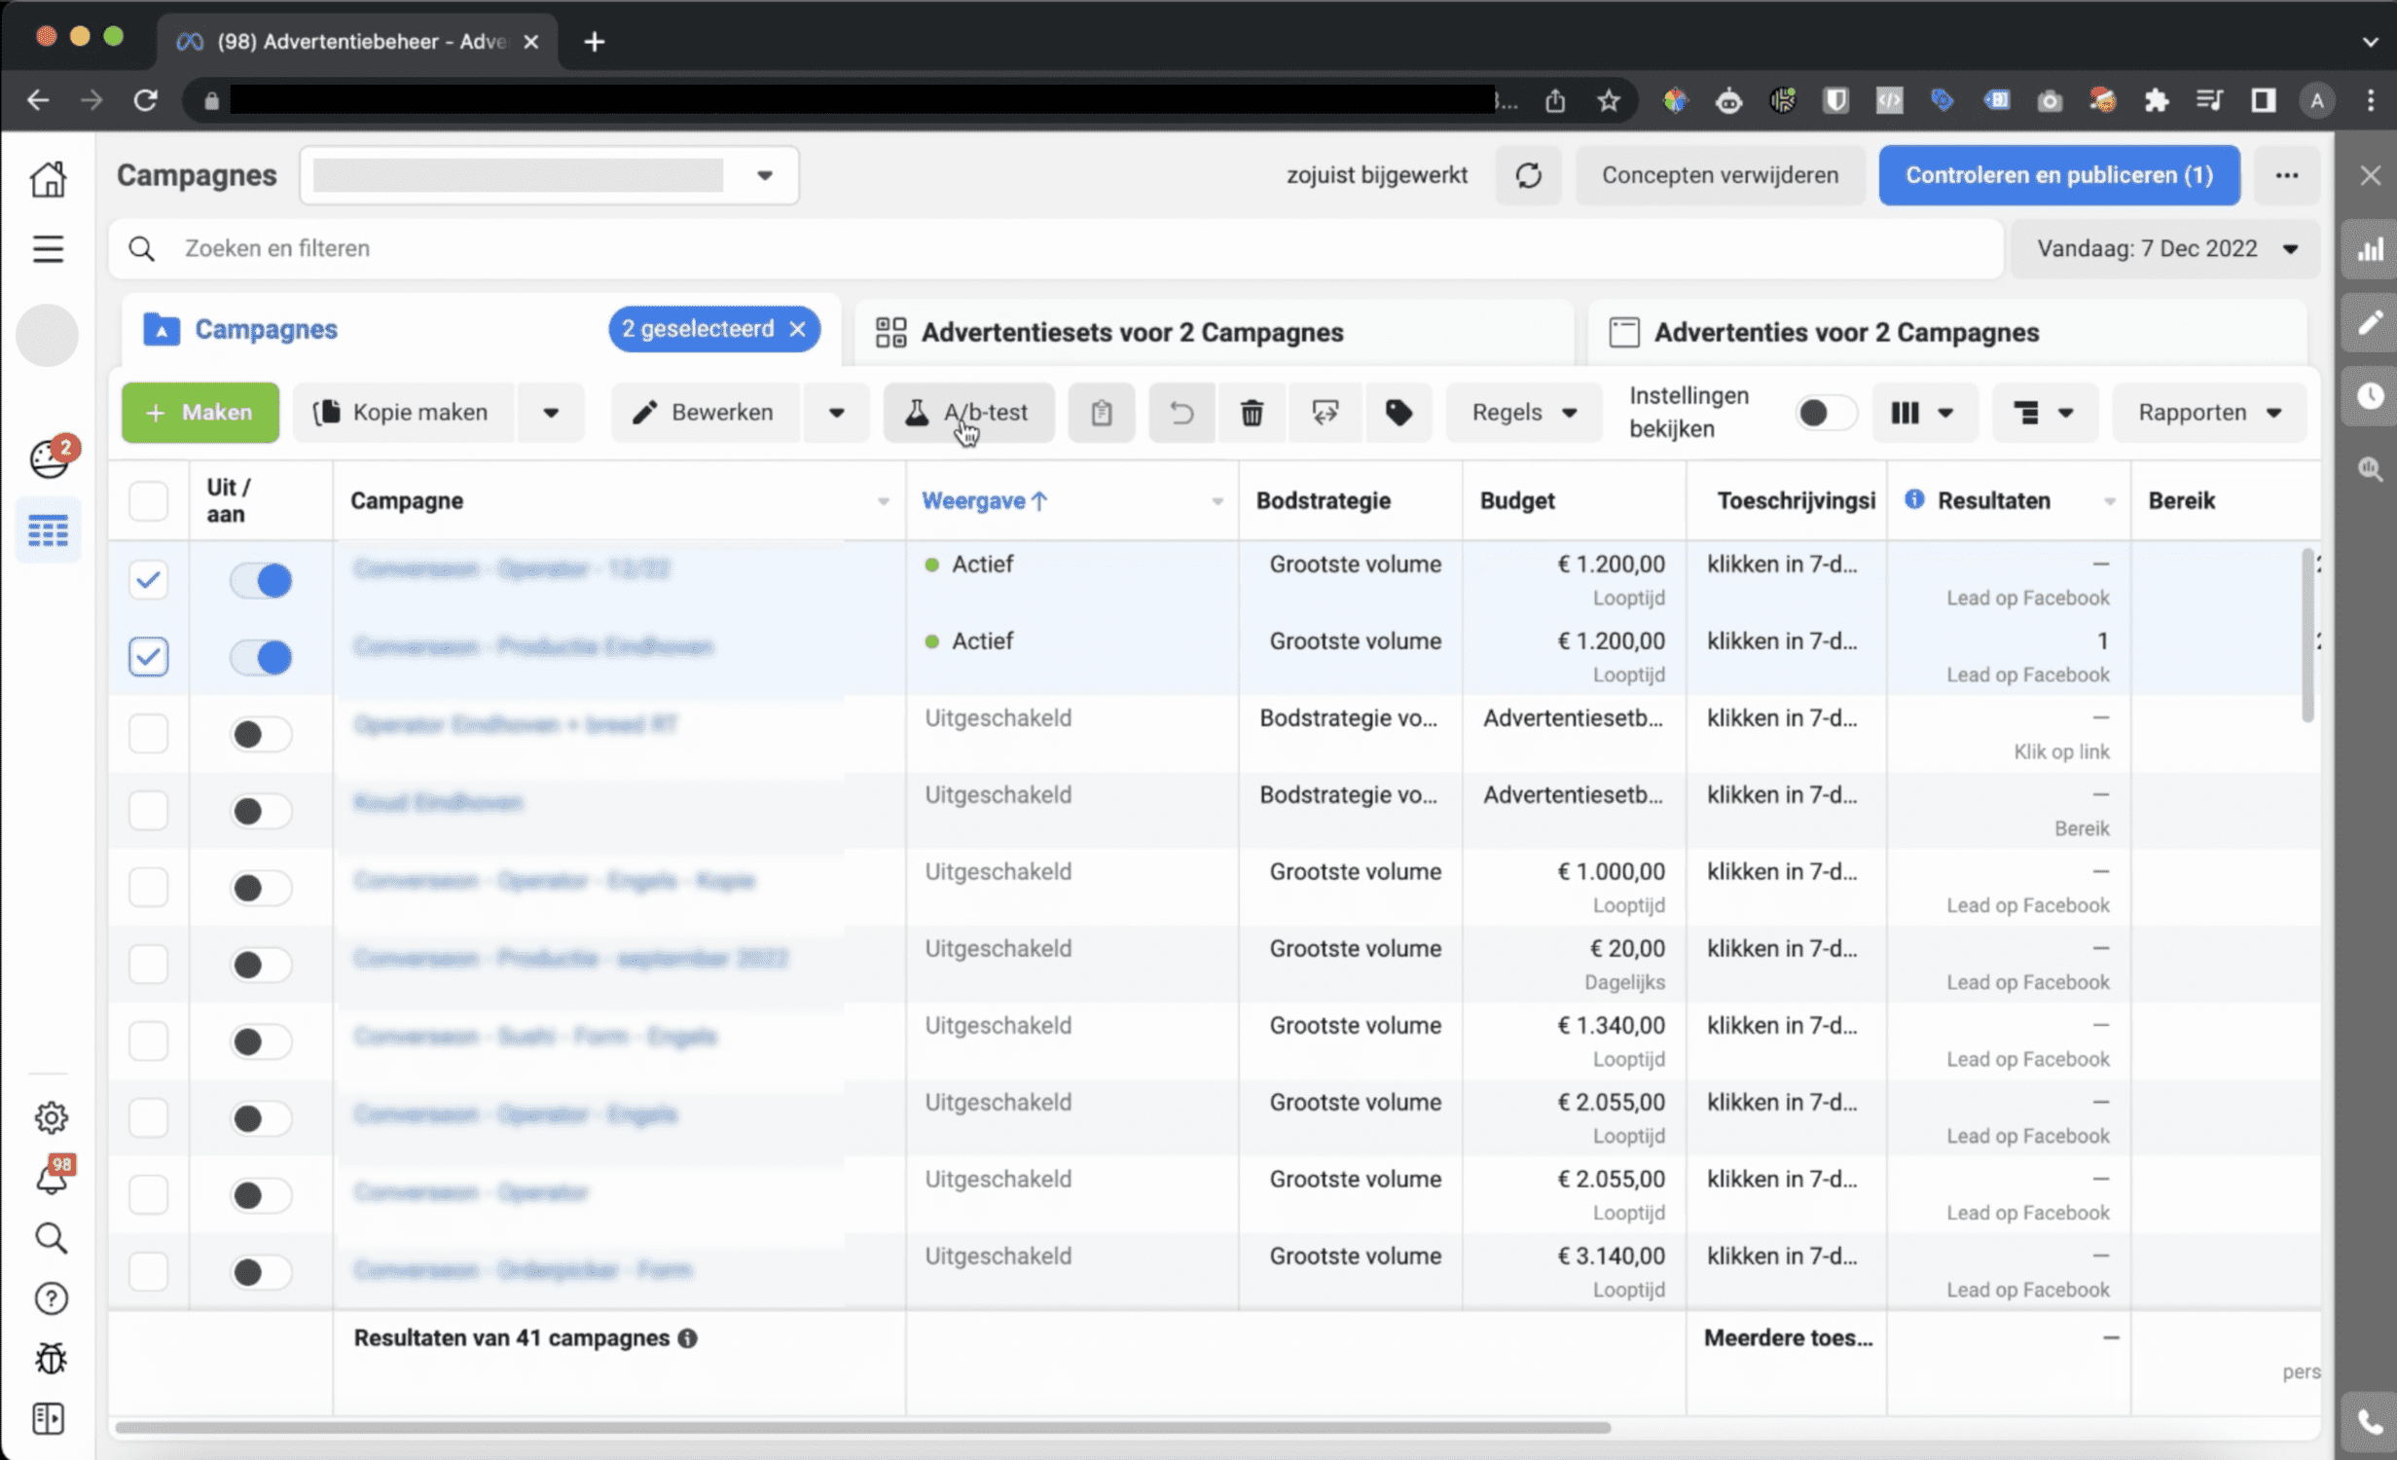Click Concepten verwijderen button
The image size is (2397, 1460).
pyautogui.click(x=1720, y=175)
